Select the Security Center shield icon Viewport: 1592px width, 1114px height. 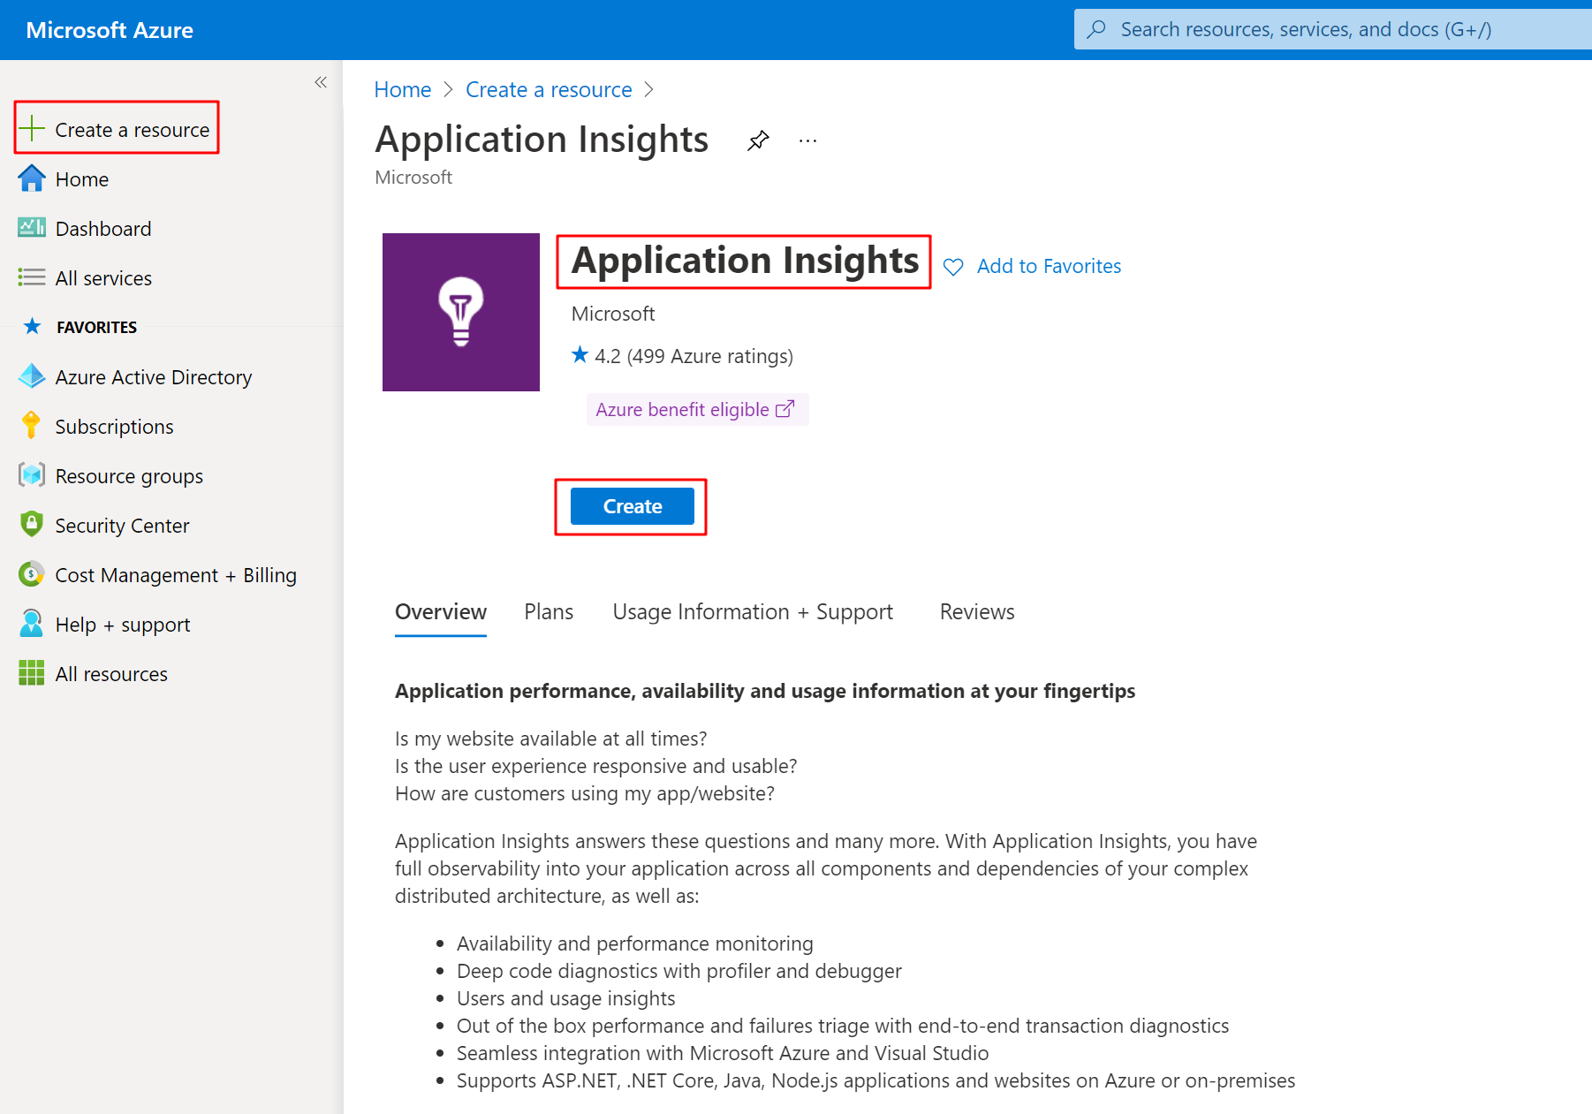click(x=32, y=524)
